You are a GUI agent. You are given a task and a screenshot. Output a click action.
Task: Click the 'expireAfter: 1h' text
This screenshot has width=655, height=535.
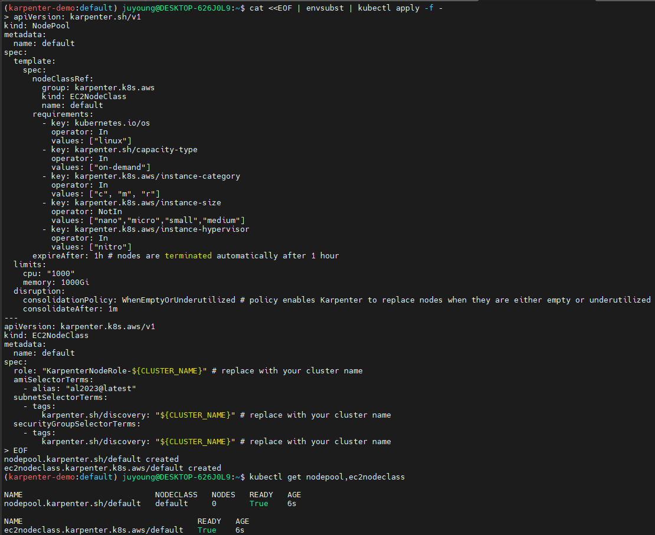pos(68,255)
